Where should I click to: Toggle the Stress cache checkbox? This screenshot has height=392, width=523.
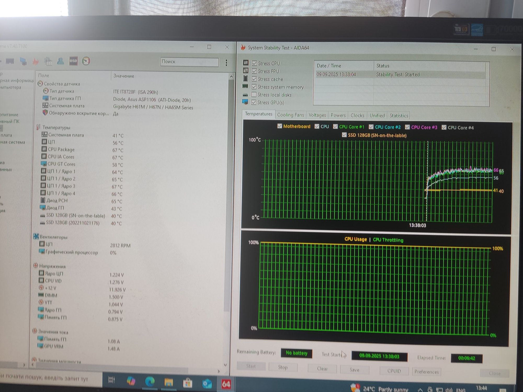point(254,79)
